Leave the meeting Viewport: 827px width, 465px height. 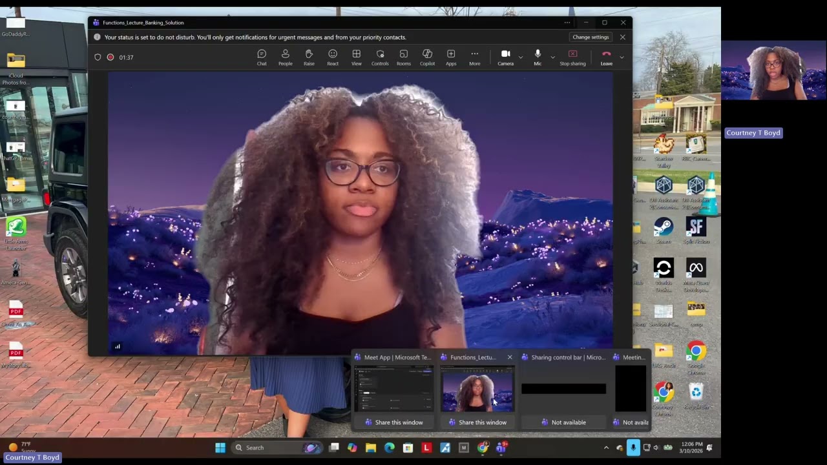(606, 57)
